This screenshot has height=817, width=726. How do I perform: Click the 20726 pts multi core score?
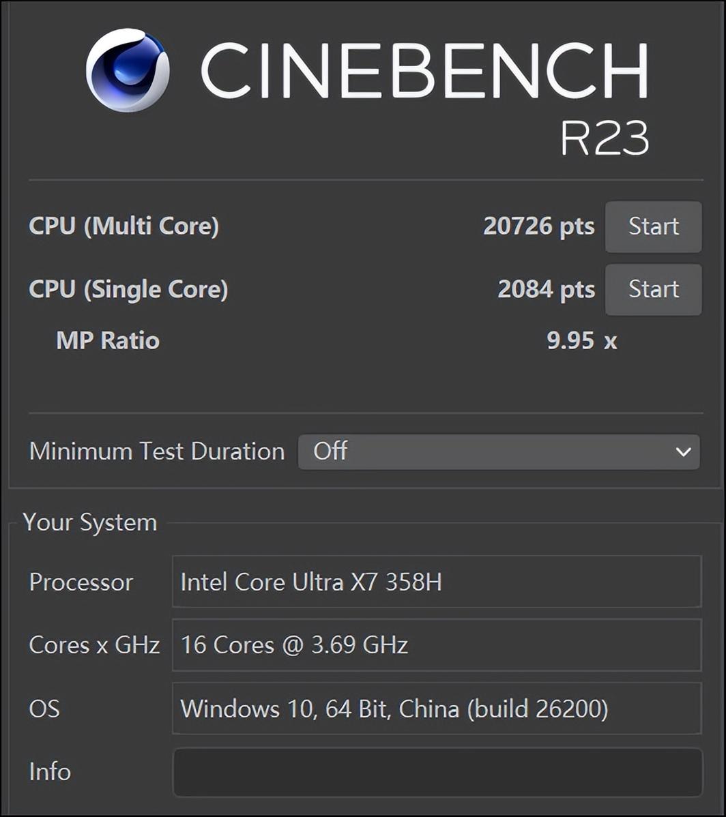[x=538, y=226]
